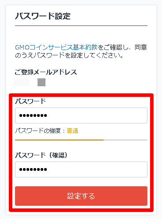Click the パスワード label above first field
This screenshot has height=219, width=162.
tap(30, 101)
